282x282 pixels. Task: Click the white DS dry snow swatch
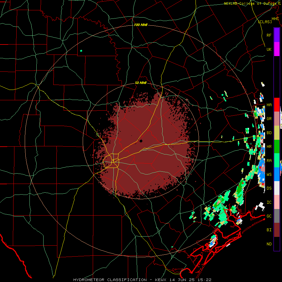tap(277, 188)
